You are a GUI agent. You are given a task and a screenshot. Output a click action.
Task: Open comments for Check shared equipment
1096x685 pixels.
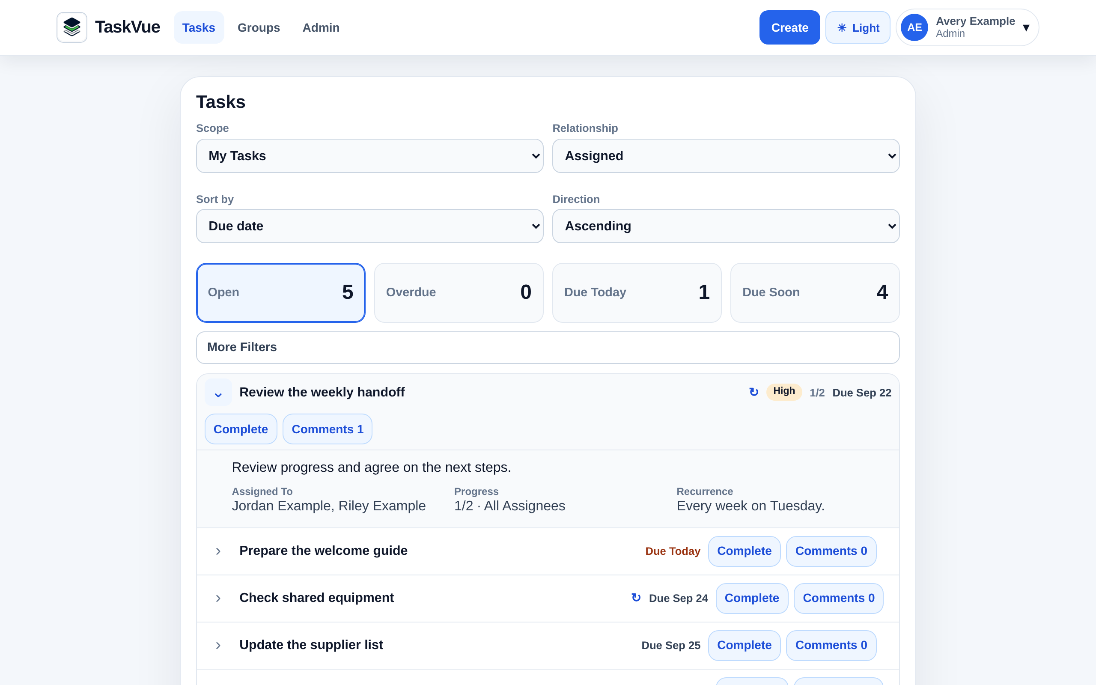pos(839,598)
